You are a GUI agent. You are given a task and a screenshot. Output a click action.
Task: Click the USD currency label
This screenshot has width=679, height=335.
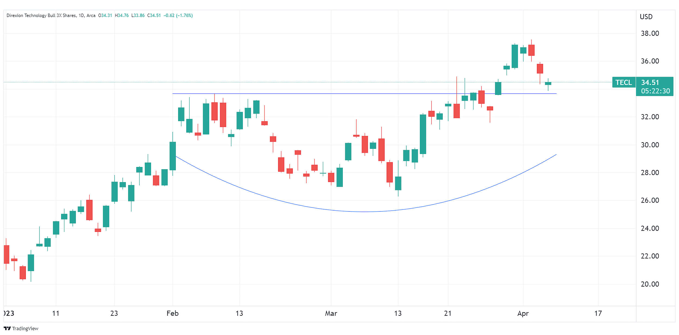point(646,17)
